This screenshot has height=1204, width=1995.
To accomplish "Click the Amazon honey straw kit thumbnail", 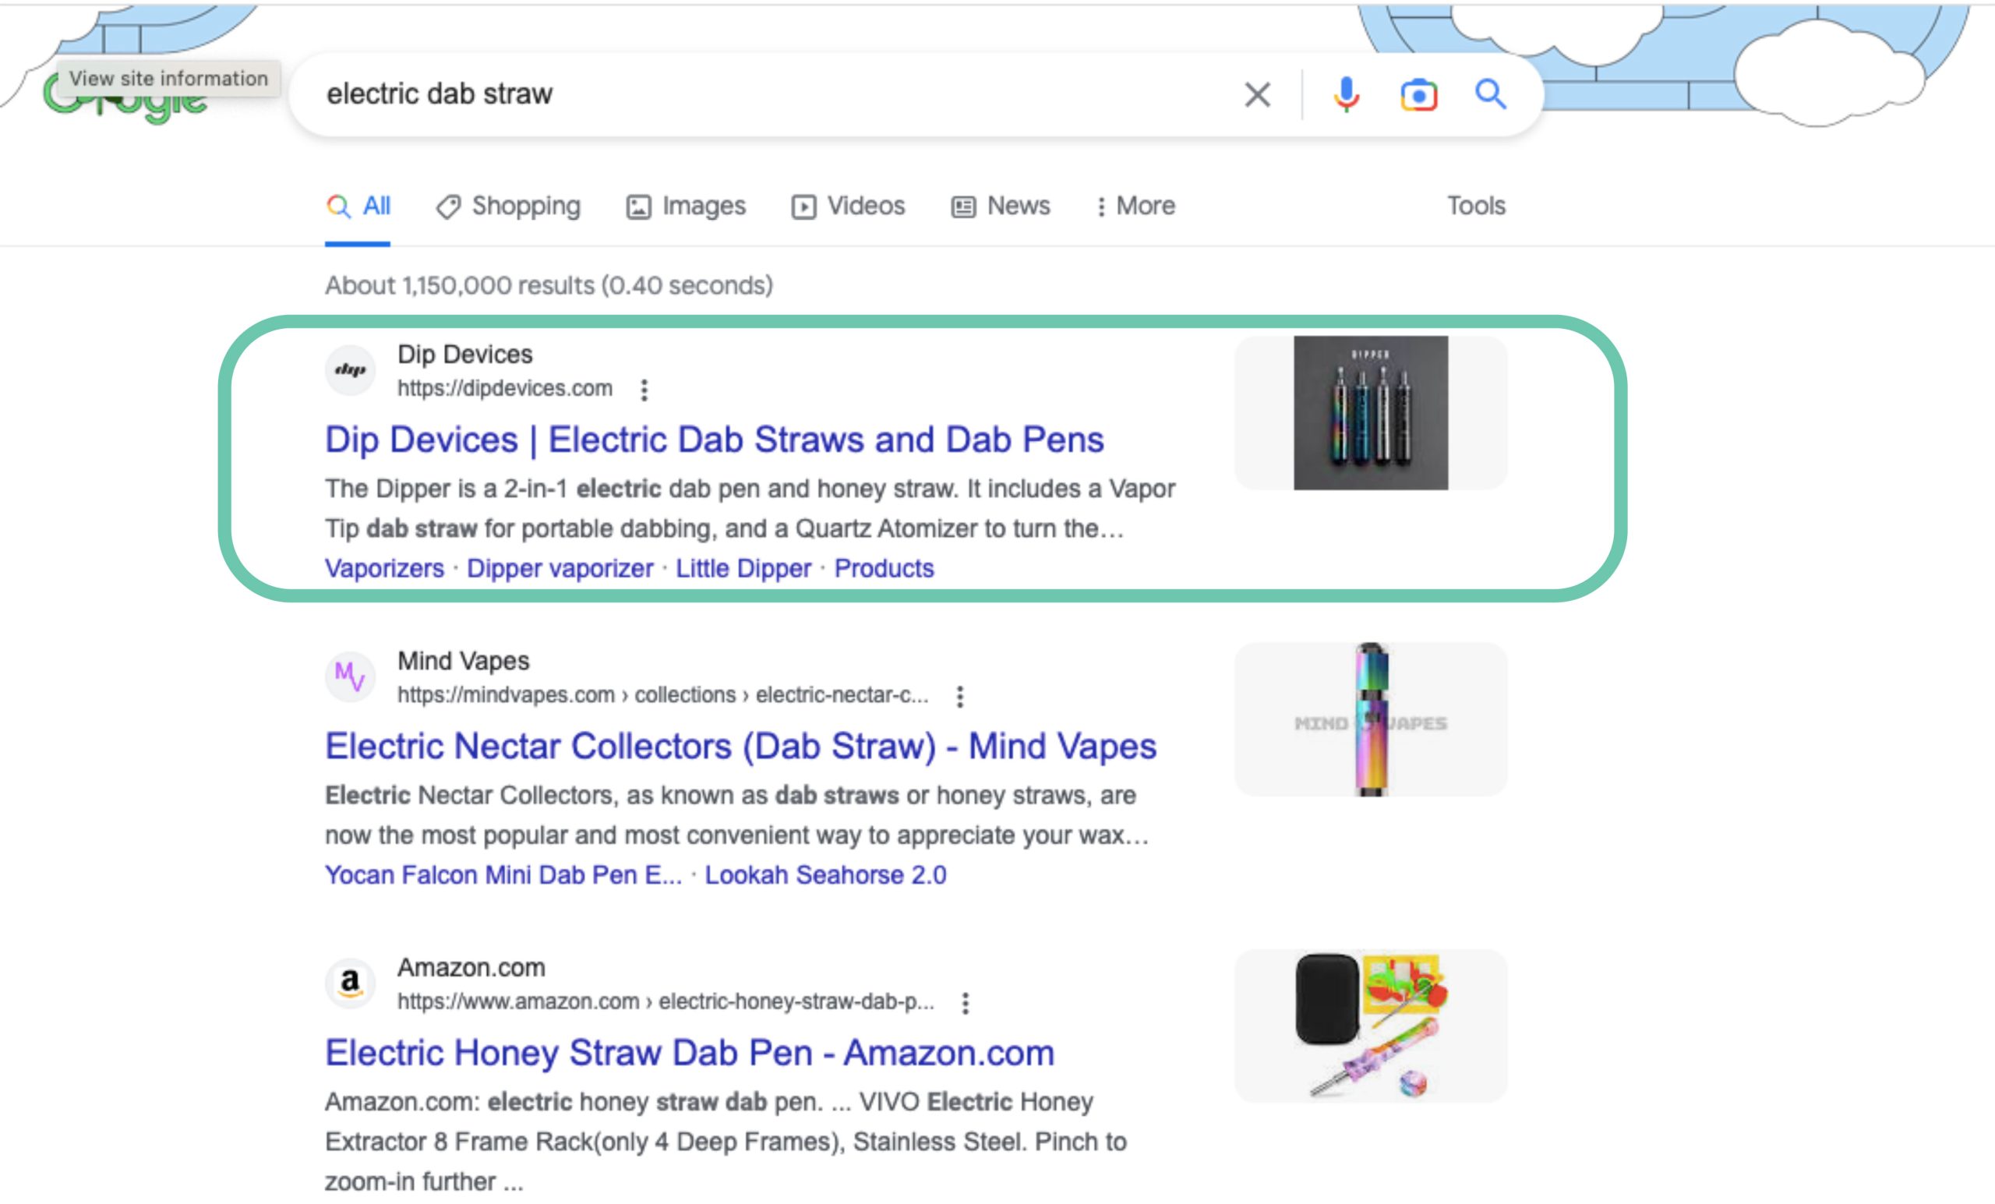I will pyautogui.click(x=1370, y=1026).
